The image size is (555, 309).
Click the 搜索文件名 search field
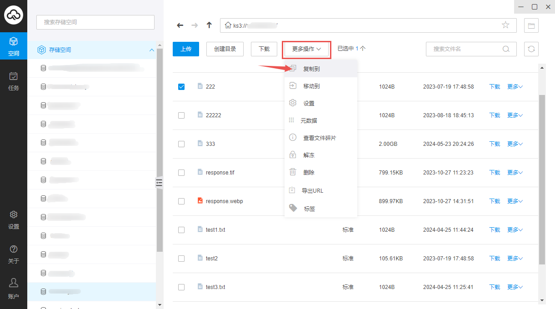click(466, 49)
